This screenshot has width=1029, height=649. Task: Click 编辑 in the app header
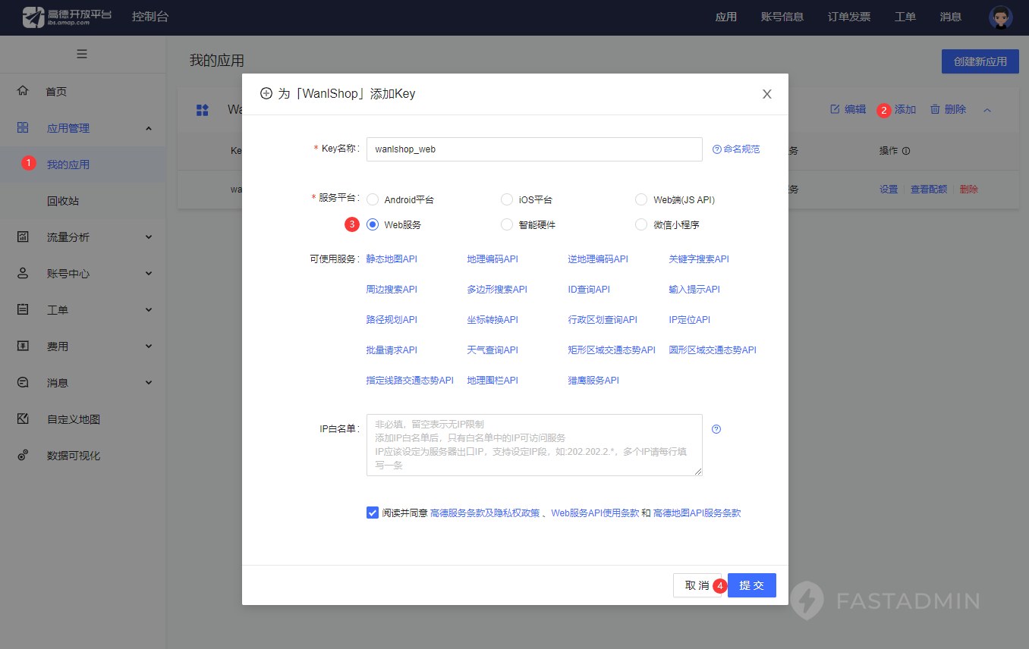tap(848, 110)
